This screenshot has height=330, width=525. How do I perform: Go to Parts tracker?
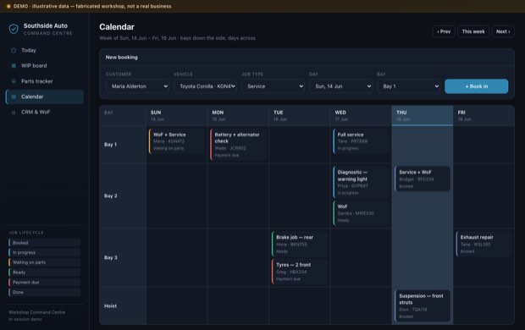[x=45, y=81]
